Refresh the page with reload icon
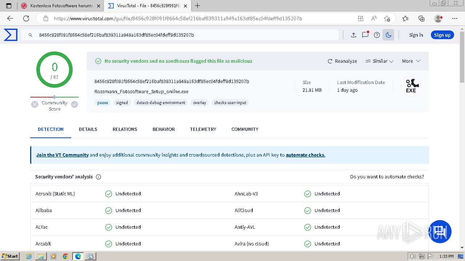This screenshot has height=261, width=465. coord(26,18)
